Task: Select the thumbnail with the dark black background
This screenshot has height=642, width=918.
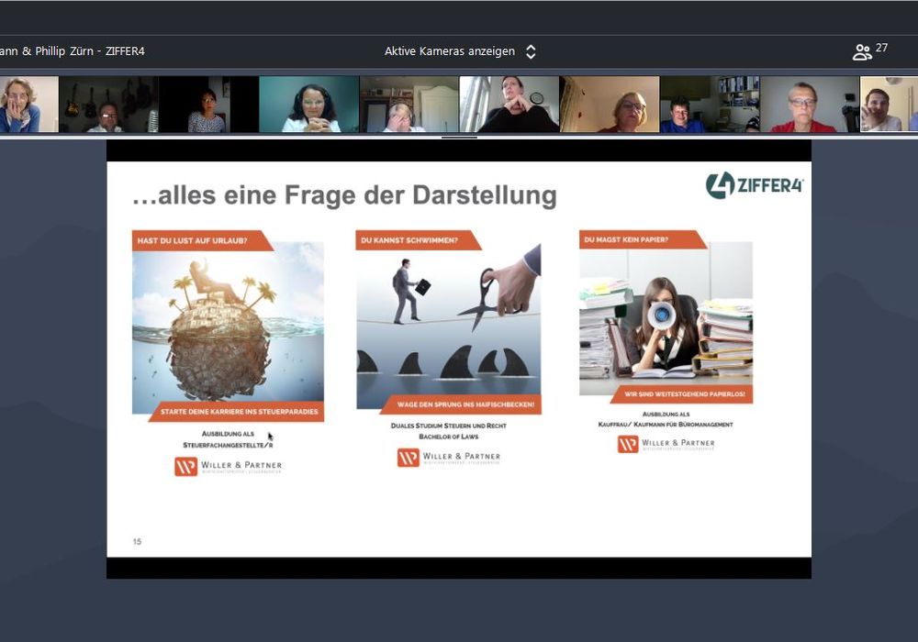Action: (x=208, y=105)
